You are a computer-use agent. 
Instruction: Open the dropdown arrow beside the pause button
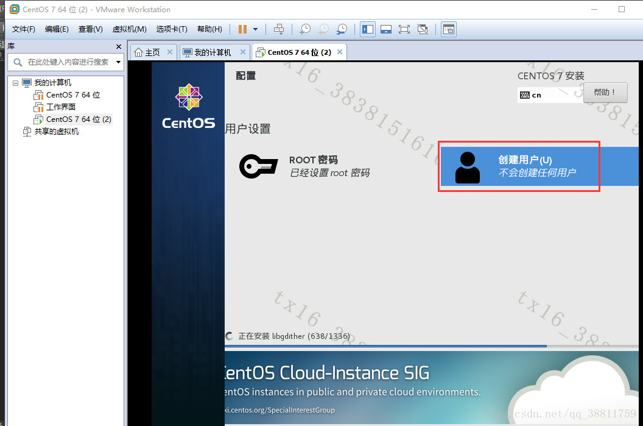(x=256, y=29)
